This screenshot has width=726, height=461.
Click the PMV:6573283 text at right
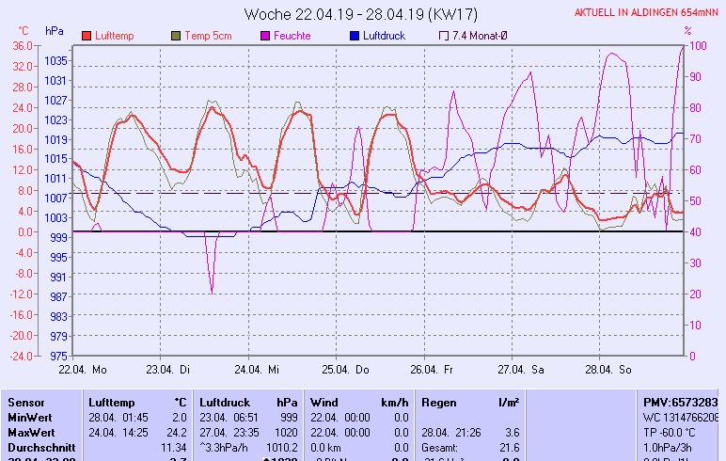681,402
